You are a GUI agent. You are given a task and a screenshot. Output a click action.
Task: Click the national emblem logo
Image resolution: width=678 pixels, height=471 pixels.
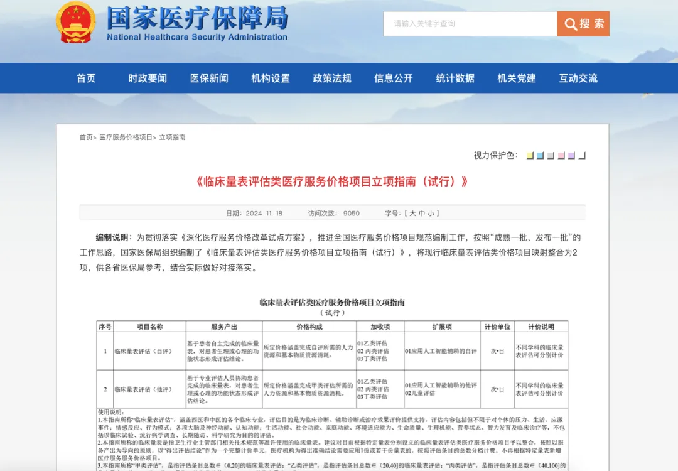(x=75, y=22)
